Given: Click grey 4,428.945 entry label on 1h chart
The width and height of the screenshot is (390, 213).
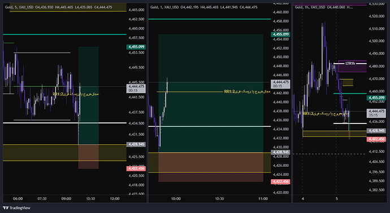Looking at the screenshot, I should pyautogui.click(x=376, y=130).
